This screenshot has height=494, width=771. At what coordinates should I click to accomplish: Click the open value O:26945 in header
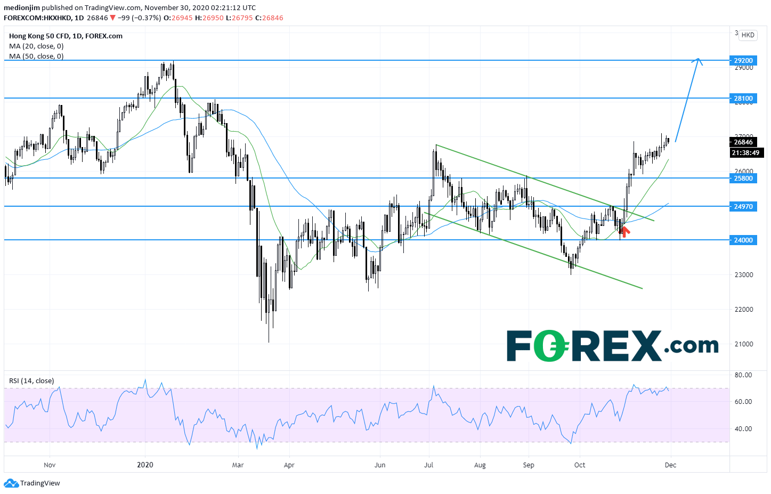178,18
